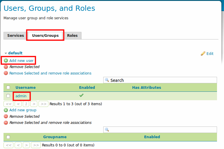Toggle the select-all checkbox in Username header
The width and height of the screenshot is (224, 149).
click(8, 87)
